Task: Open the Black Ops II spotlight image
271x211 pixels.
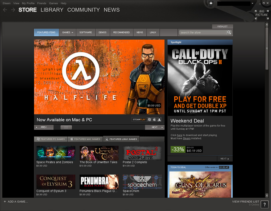Action: point(200,80)
